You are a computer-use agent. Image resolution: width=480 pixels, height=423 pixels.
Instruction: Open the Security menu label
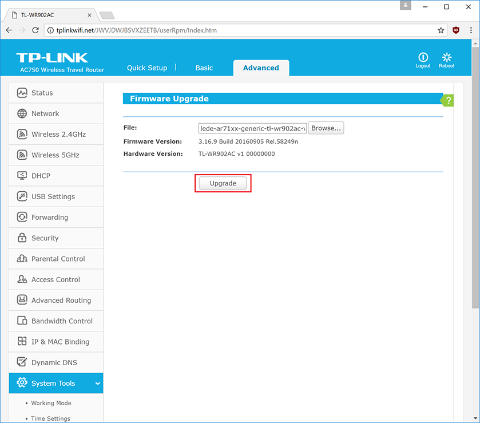click(45, 238)
